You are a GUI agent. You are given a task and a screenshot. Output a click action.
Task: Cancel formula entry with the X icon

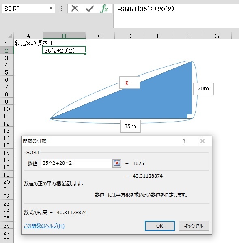[75, 9]
